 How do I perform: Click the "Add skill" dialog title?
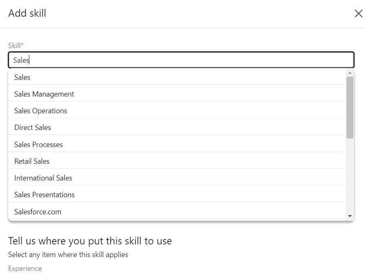(x=27, y=13)
